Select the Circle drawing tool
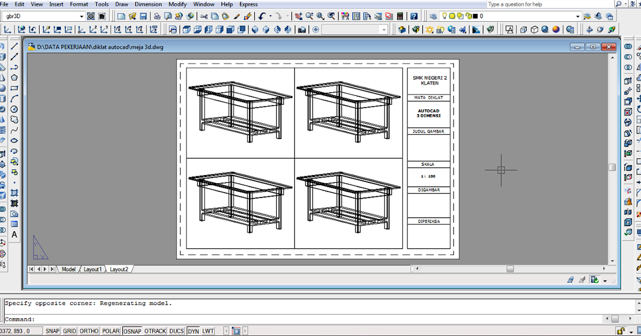Screen dimensions: 641x336 point(14,109)
